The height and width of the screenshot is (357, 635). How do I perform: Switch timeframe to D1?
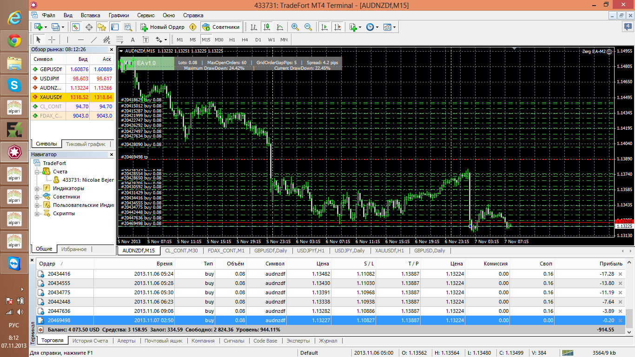(x=258, y=40)
